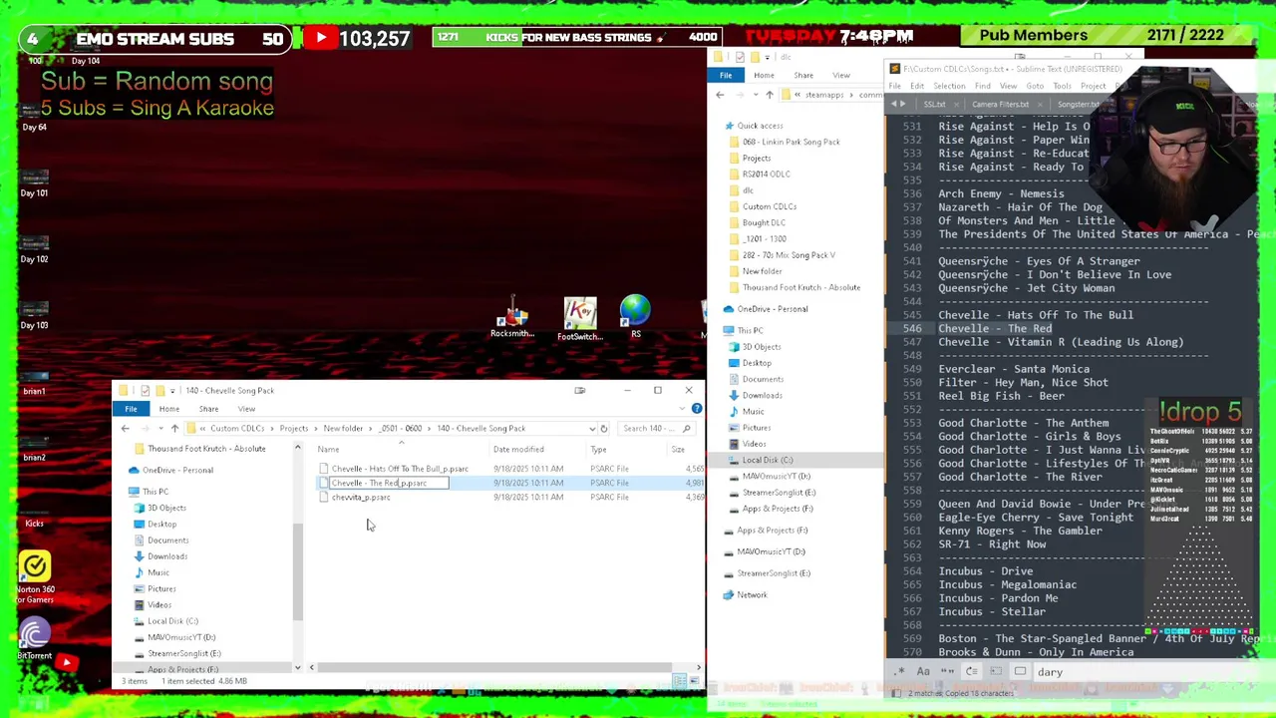The height and width of the screenshot is (718, 1276).
Task: Toggle in-selection search in Sublime find bar
Action: click(996, 672)
